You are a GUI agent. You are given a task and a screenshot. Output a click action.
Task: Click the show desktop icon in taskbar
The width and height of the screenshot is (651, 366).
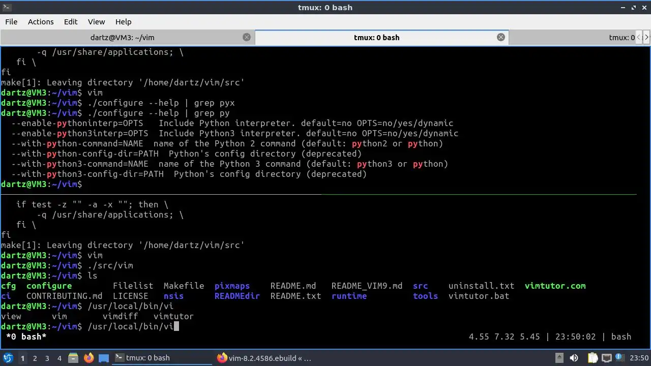pyautogui.click(x=103, y=358)
